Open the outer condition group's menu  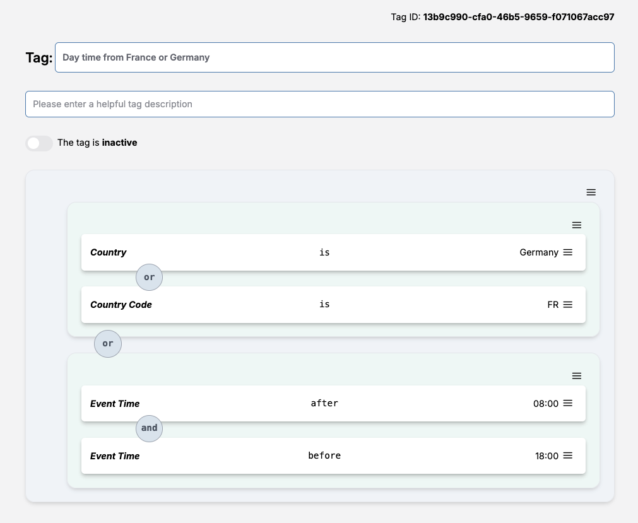pos(591,192)
